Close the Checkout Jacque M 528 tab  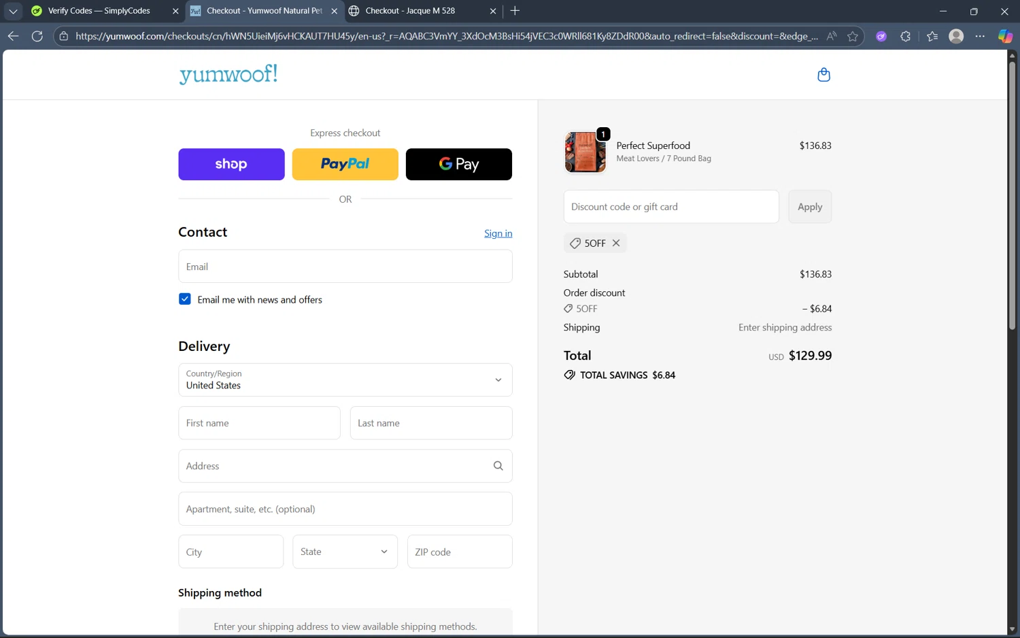point(493,11)
